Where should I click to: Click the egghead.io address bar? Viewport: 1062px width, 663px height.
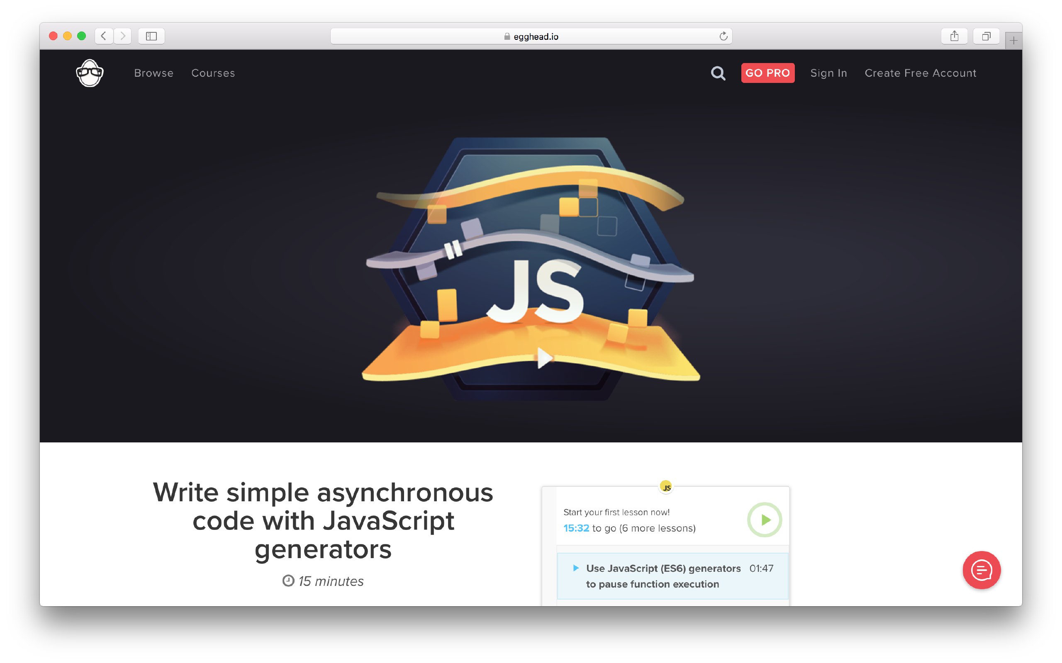531,36
